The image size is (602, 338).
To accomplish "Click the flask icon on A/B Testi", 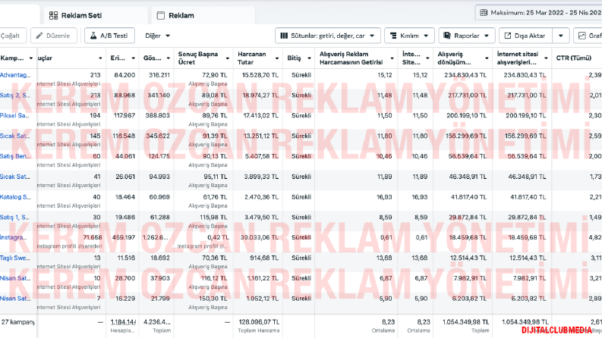I will pos(93,36).
